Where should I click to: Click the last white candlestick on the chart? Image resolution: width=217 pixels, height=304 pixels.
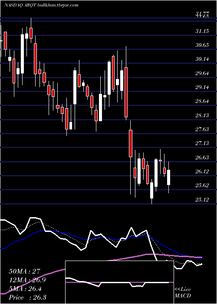(x=169, y=177)
